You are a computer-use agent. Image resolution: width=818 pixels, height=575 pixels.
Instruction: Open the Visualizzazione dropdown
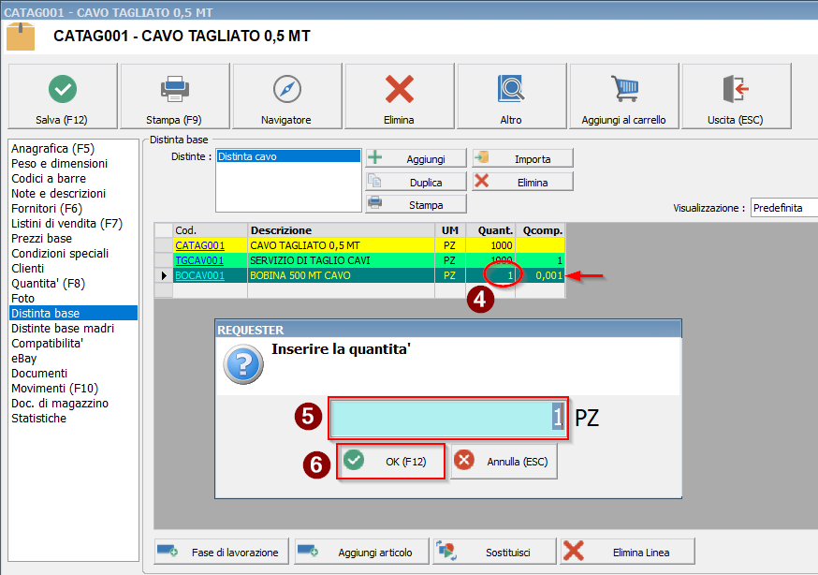(783, 208)
